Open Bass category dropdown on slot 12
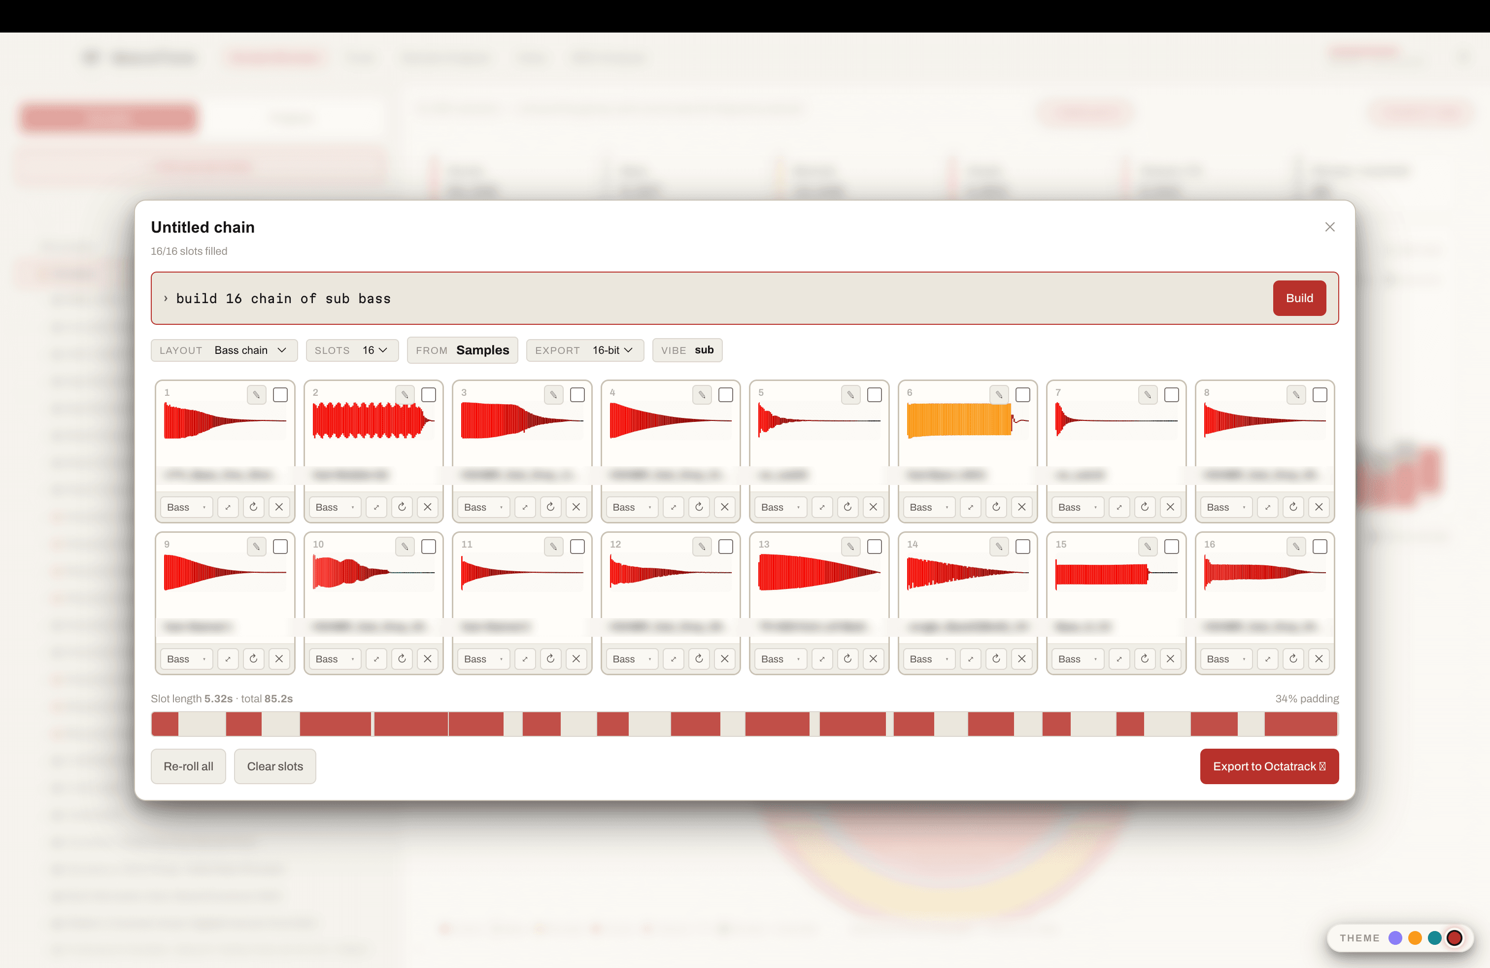The image size is (1490, 968). (x=632, y=658)
